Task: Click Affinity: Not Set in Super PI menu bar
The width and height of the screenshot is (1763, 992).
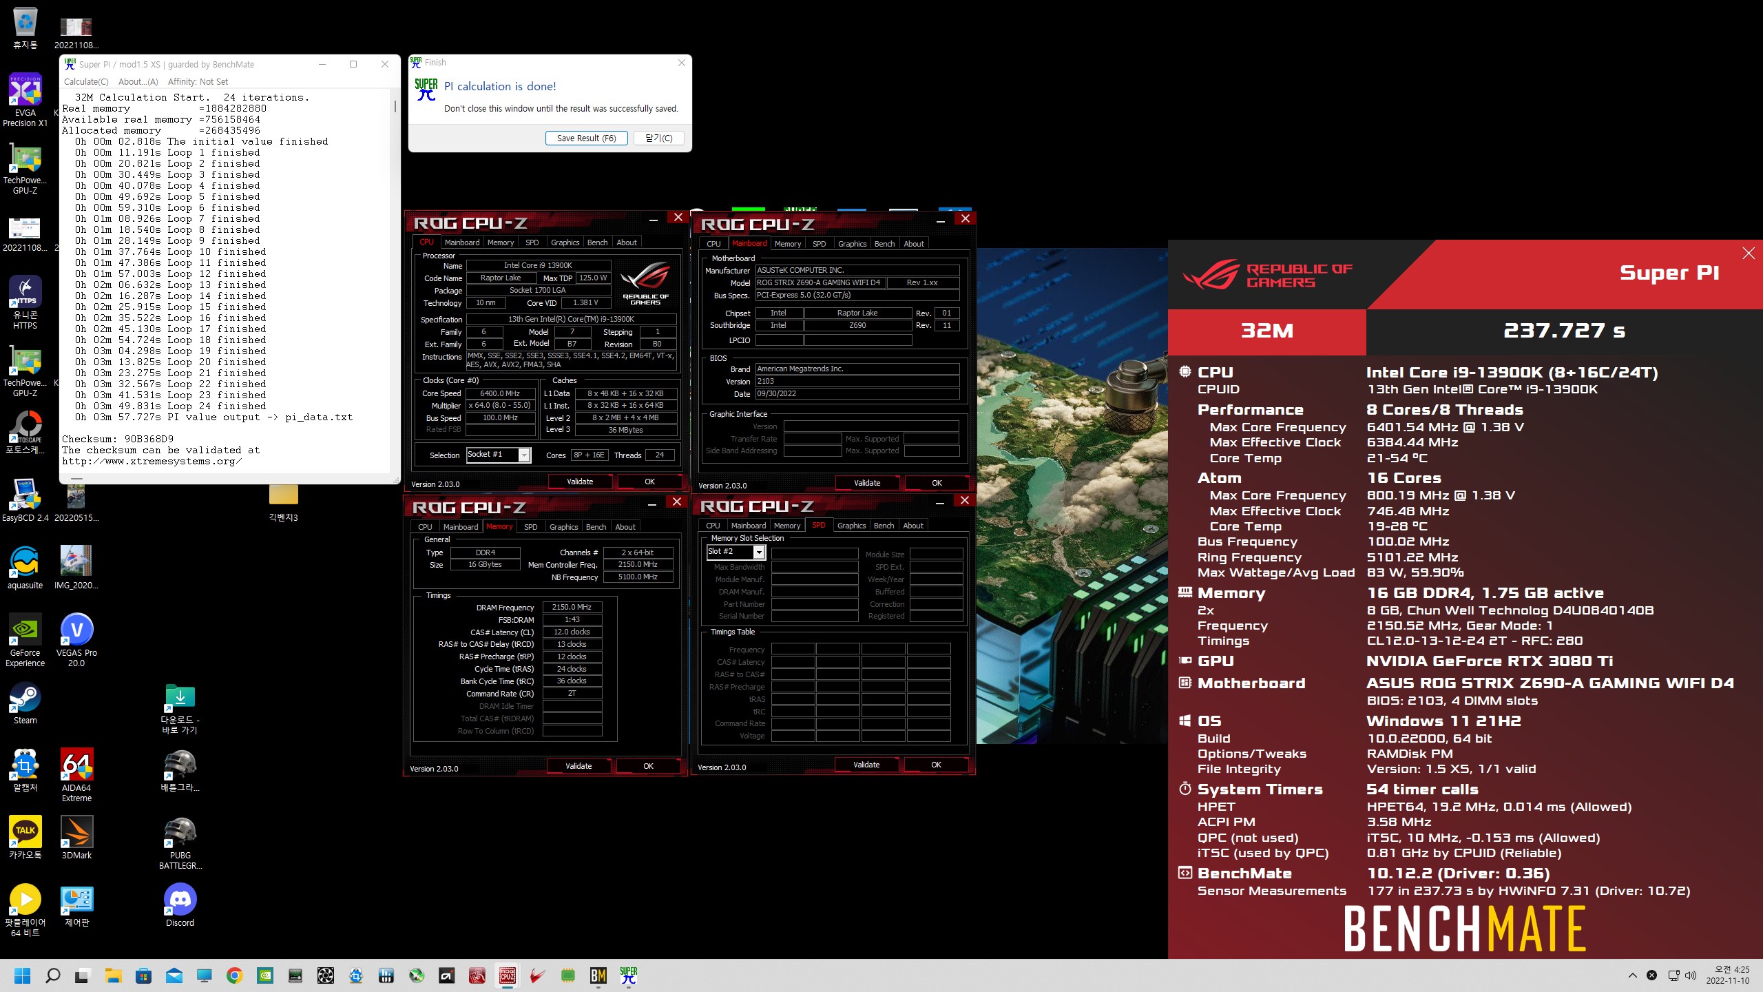Action: 198,81
